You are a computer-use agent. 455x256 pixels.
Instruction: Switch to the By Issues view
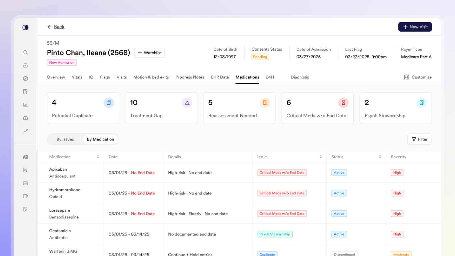coord(65,139)
